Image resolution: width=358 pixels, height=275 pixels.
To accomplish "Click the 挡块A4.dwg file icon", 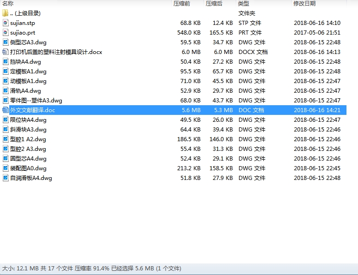I will pyautogui.click(x=6, y=62).
